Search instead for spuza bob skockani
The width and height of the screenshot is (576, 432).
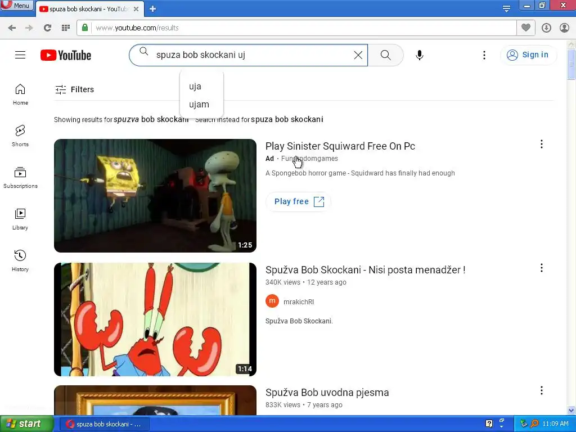click(x=287, y=119)
